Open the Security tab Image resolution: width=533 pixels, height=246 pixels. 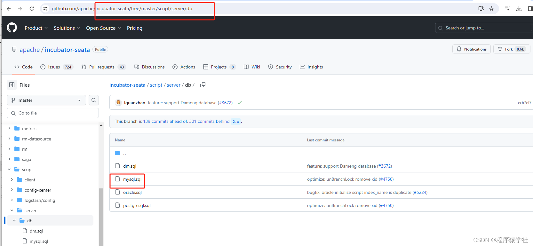coord(280,67)
